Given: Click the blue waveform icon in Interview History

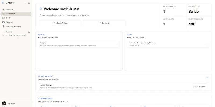Looking at the screenshot, I should (x=207, y=78).
